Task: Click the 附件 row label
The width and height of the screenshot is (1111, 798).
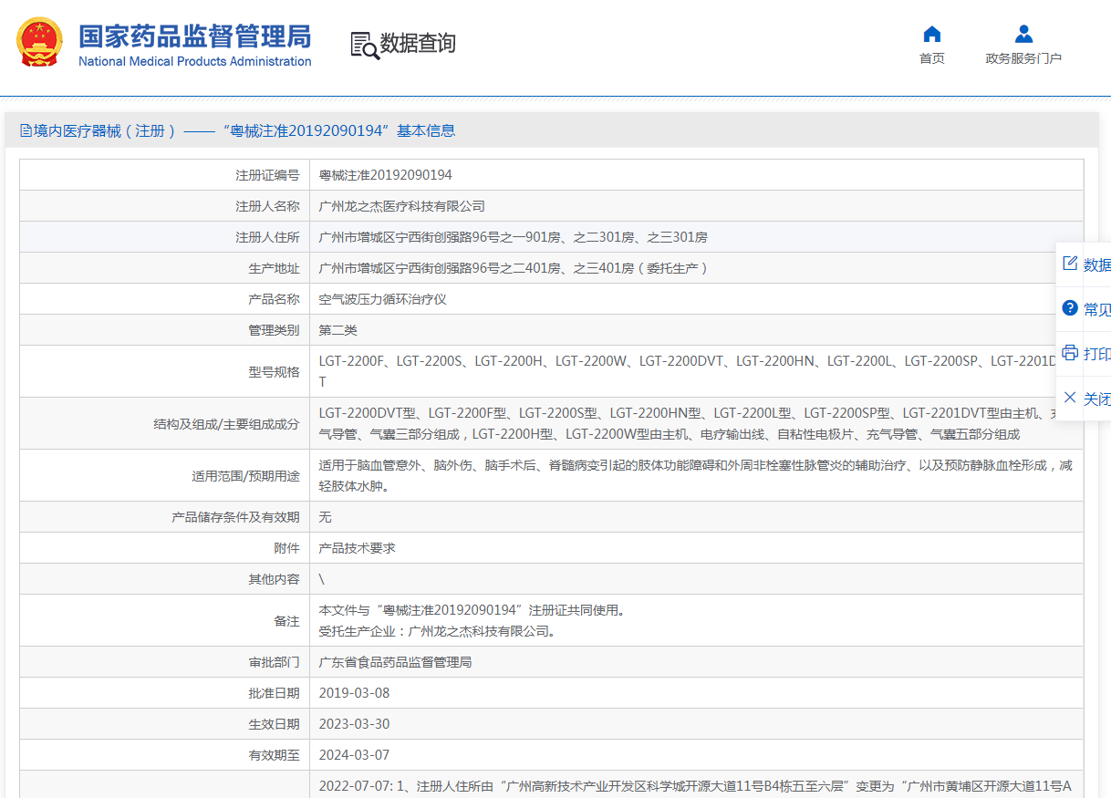Action: pyautogui.click(x=286, y=548)
